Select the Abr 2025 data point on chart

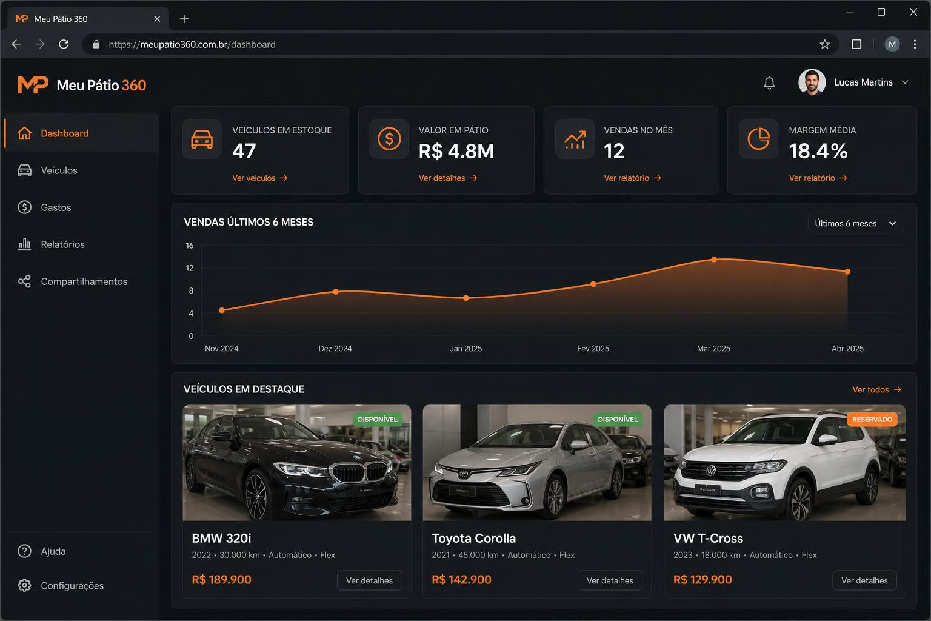tap(847, 272)
